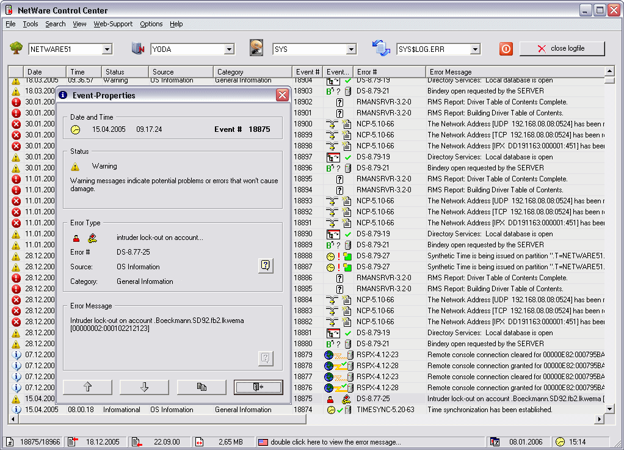This screenshot has height=450, width=624.
Task: Open the NETWARE51 tree dropdown
Action: tap(106, 48)
